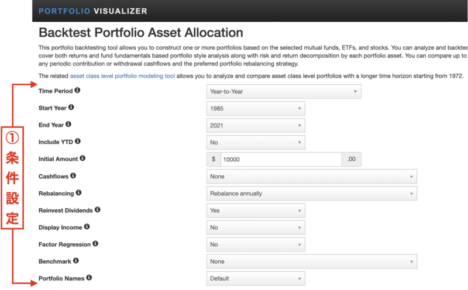Follow the asset class level portfolio modeling tool link
The width and height of the screenshot is (468, 290).
pos(122,76)
